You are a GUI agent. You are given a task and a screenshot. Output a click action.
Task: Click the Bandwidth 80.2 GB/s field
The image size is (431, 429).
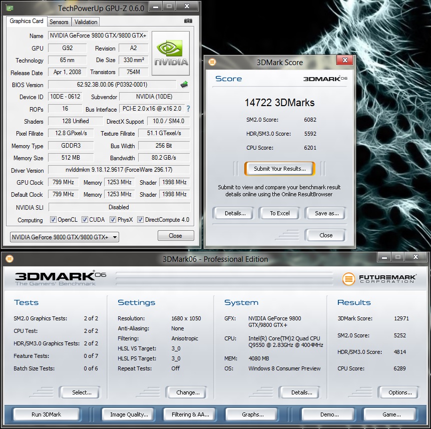164,158
